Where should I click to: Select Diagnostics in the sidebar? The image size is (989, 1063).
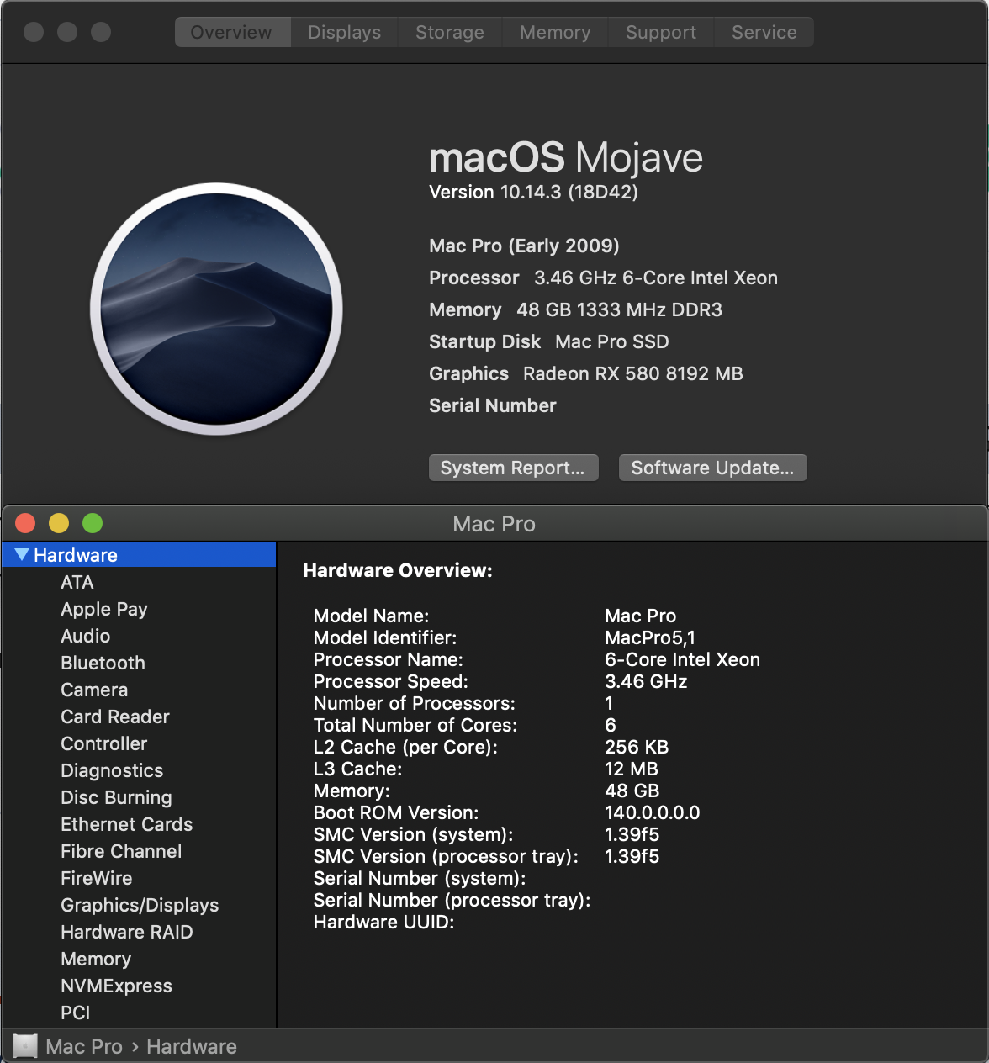pyautogui.click(x=112, y=770)
